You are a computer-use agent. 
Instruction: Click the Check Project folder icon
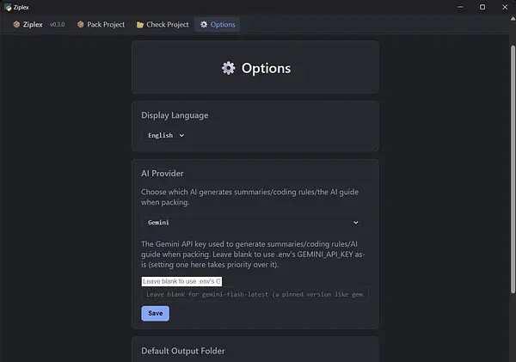click(140, 25)
